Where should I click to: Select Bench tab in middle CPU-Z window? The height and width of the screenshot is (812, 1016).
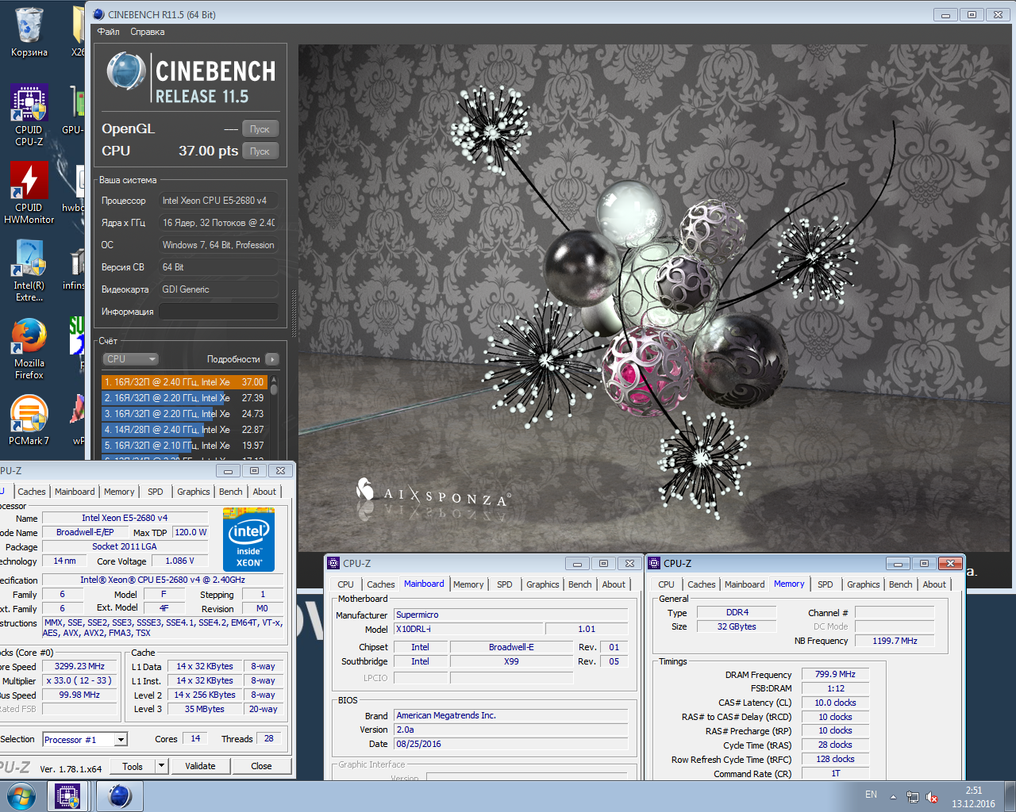(x=580, y=584)
